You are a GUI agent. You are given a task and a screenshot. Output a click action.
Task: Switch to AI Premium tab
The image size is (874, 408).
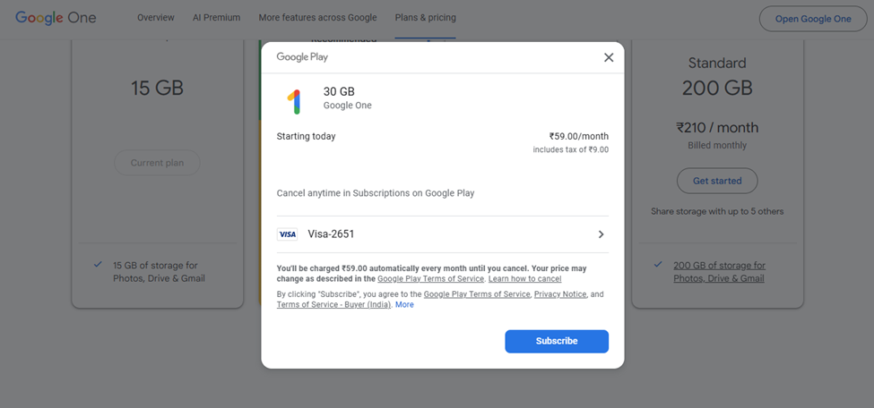(216, 18)
